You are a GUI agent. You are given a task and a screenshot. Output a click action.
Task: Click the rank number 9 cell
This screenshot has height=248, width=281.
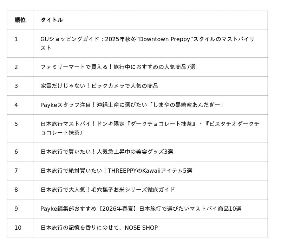16,209
